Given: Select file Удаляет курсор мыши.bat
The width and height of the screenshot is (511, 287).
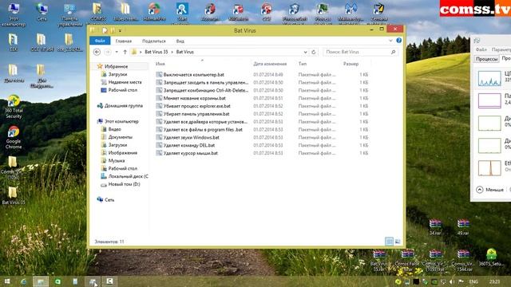Looking at the screenshot, I should [190, 153].
